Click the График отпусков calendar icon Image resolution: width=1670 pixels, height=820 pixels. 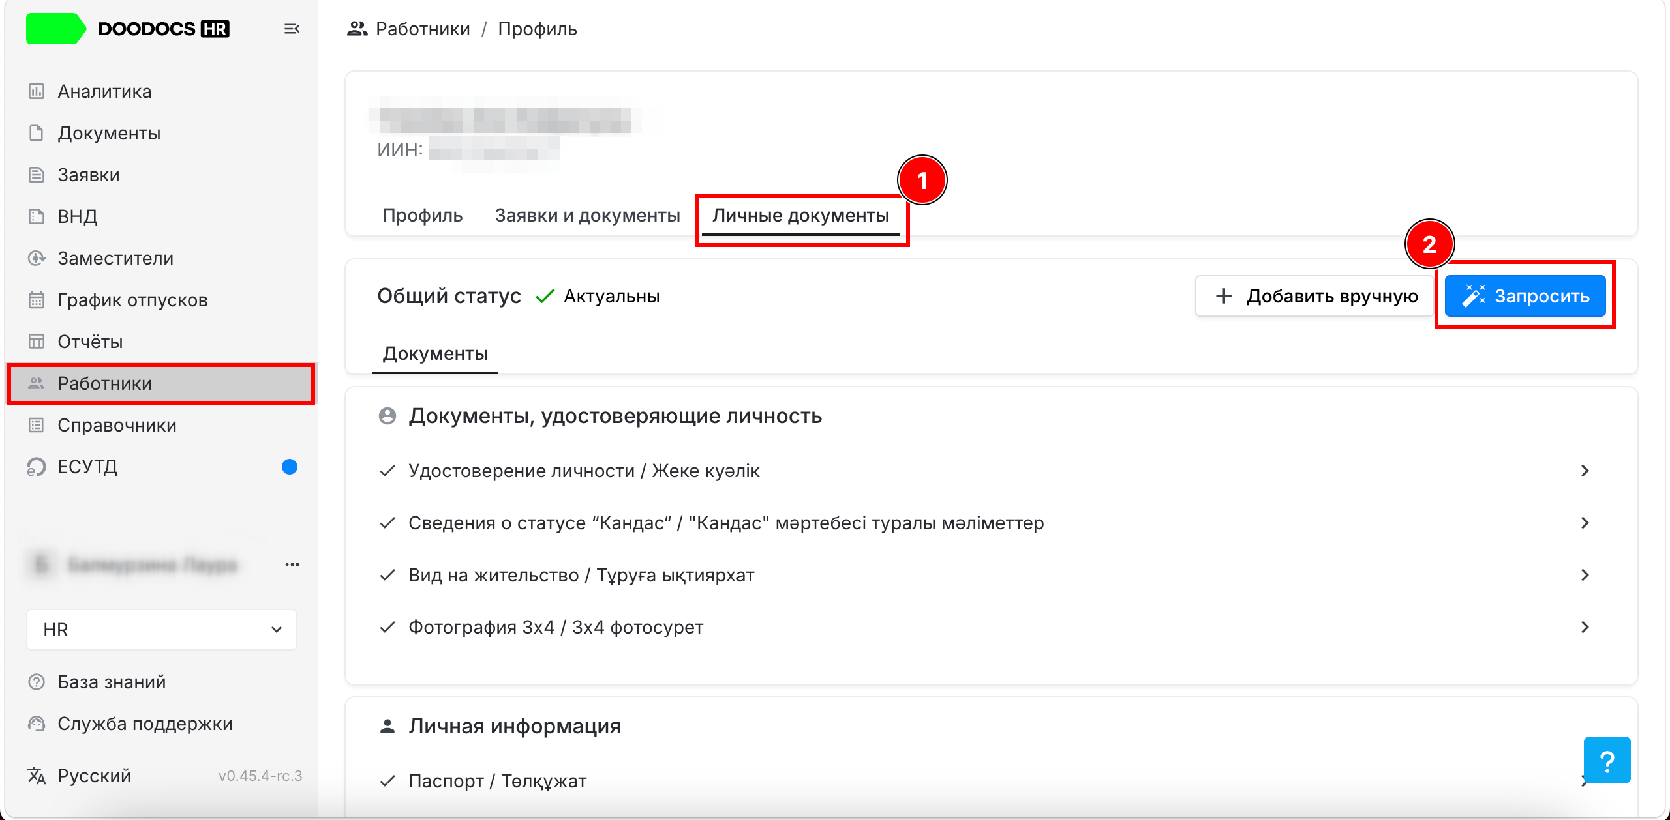coord(37,300)
